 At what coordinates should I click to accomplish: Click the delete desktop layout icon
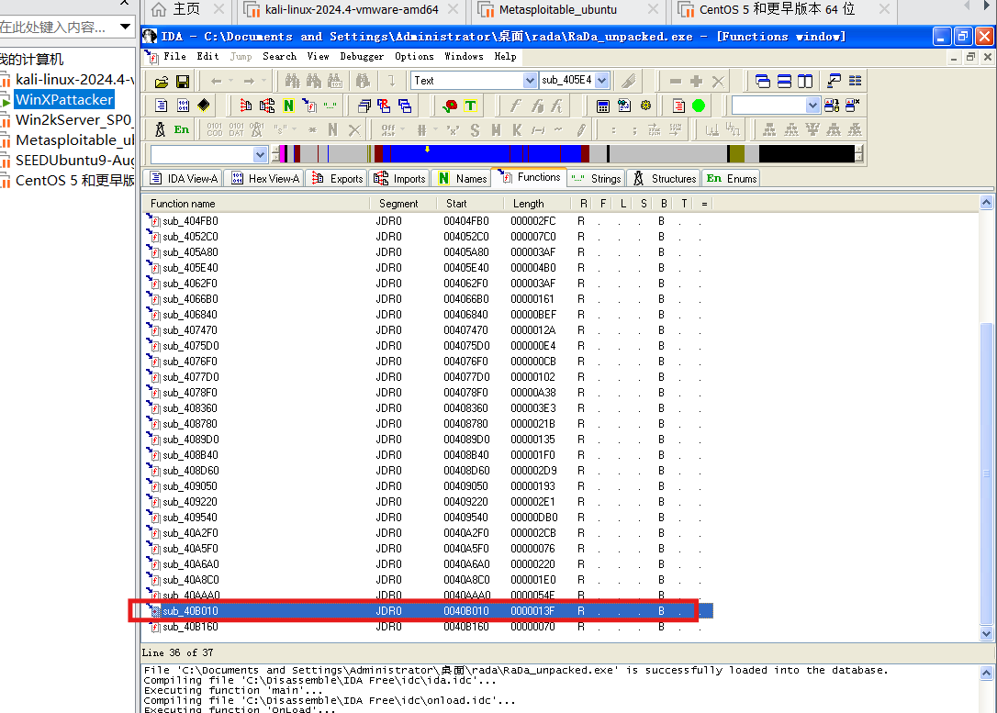click(853, 106)
